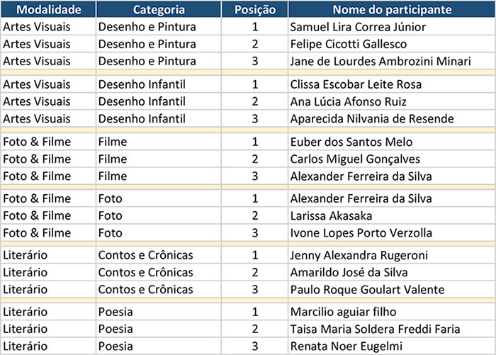Click the Larissa Akasaka cell
This screenshot has height=355, width=496.
point(331,215)
